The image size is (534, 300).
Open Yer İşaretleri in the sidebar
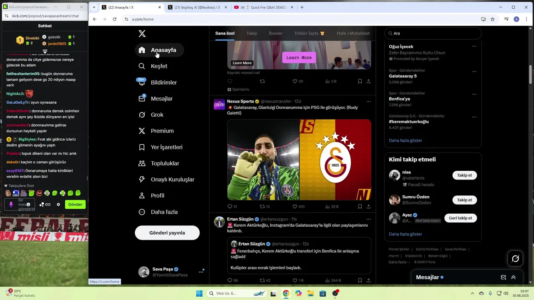tap(161, 147)
